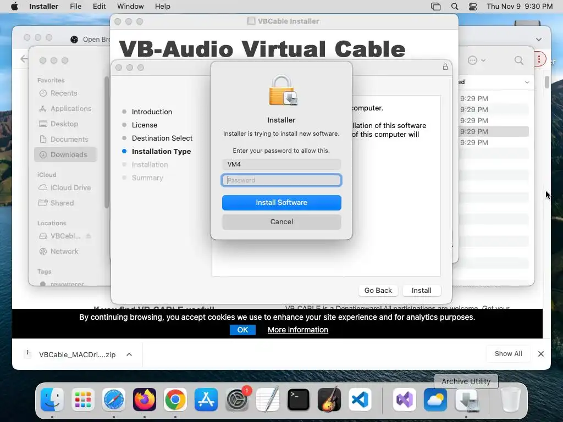Open the File menu

[x=75, y=7]
